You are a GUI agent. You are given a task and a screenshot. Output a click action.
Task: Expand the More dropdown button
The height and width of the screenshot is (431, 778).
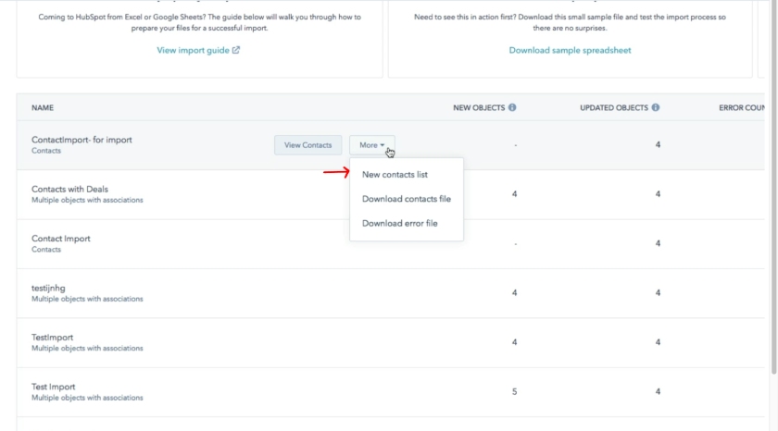click(371, 145)
